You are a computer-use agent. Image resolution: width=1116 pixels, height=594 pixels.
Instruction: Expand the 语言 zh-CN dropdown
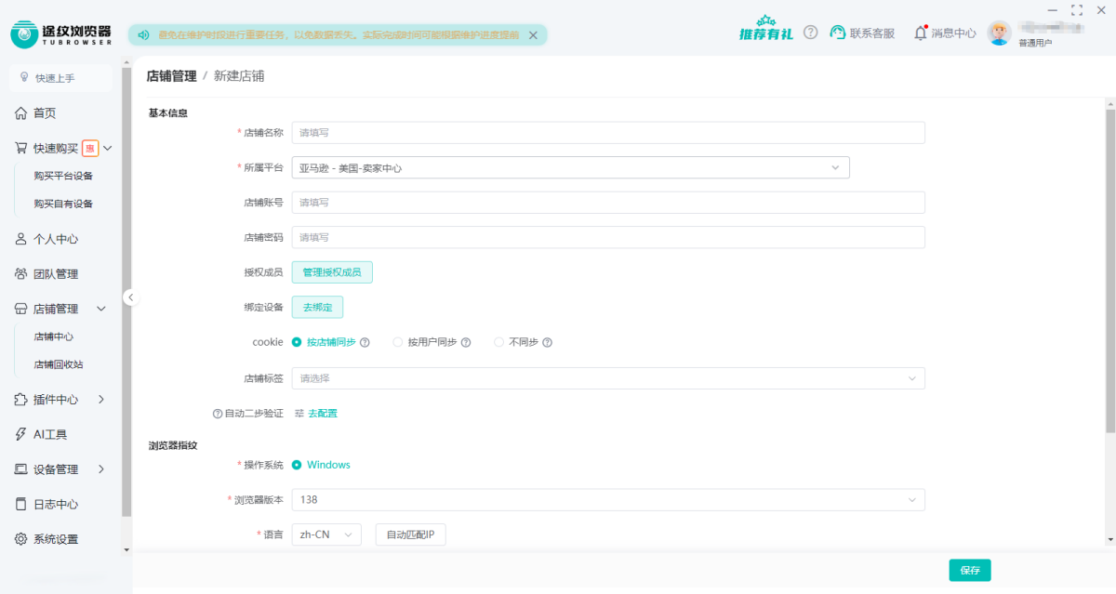click(325, 535)
